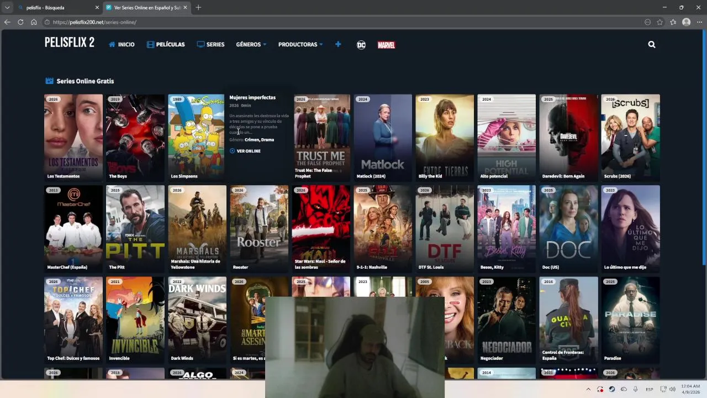The height and width of the screenshot is (398, 707).
Task: Open 'Lo último que me dijo' poster
Action: click(630, 229)
